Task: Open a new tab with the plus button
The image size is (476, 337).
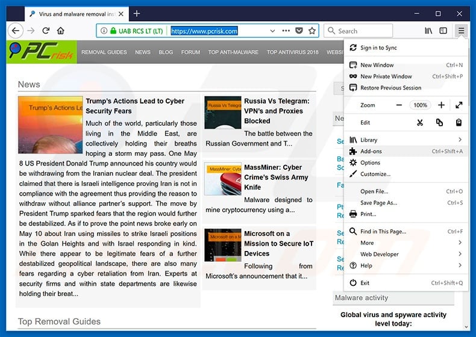Action: point(137,14)
